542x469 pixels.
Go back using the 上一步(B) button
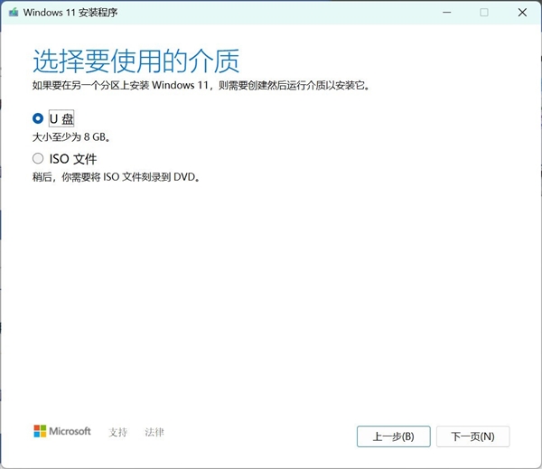pos(393,436)
